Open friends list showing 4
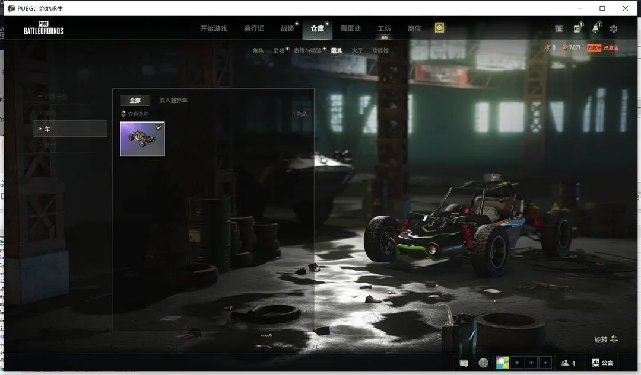This screenshot has height=375, width=641. (x=568, y=363)
